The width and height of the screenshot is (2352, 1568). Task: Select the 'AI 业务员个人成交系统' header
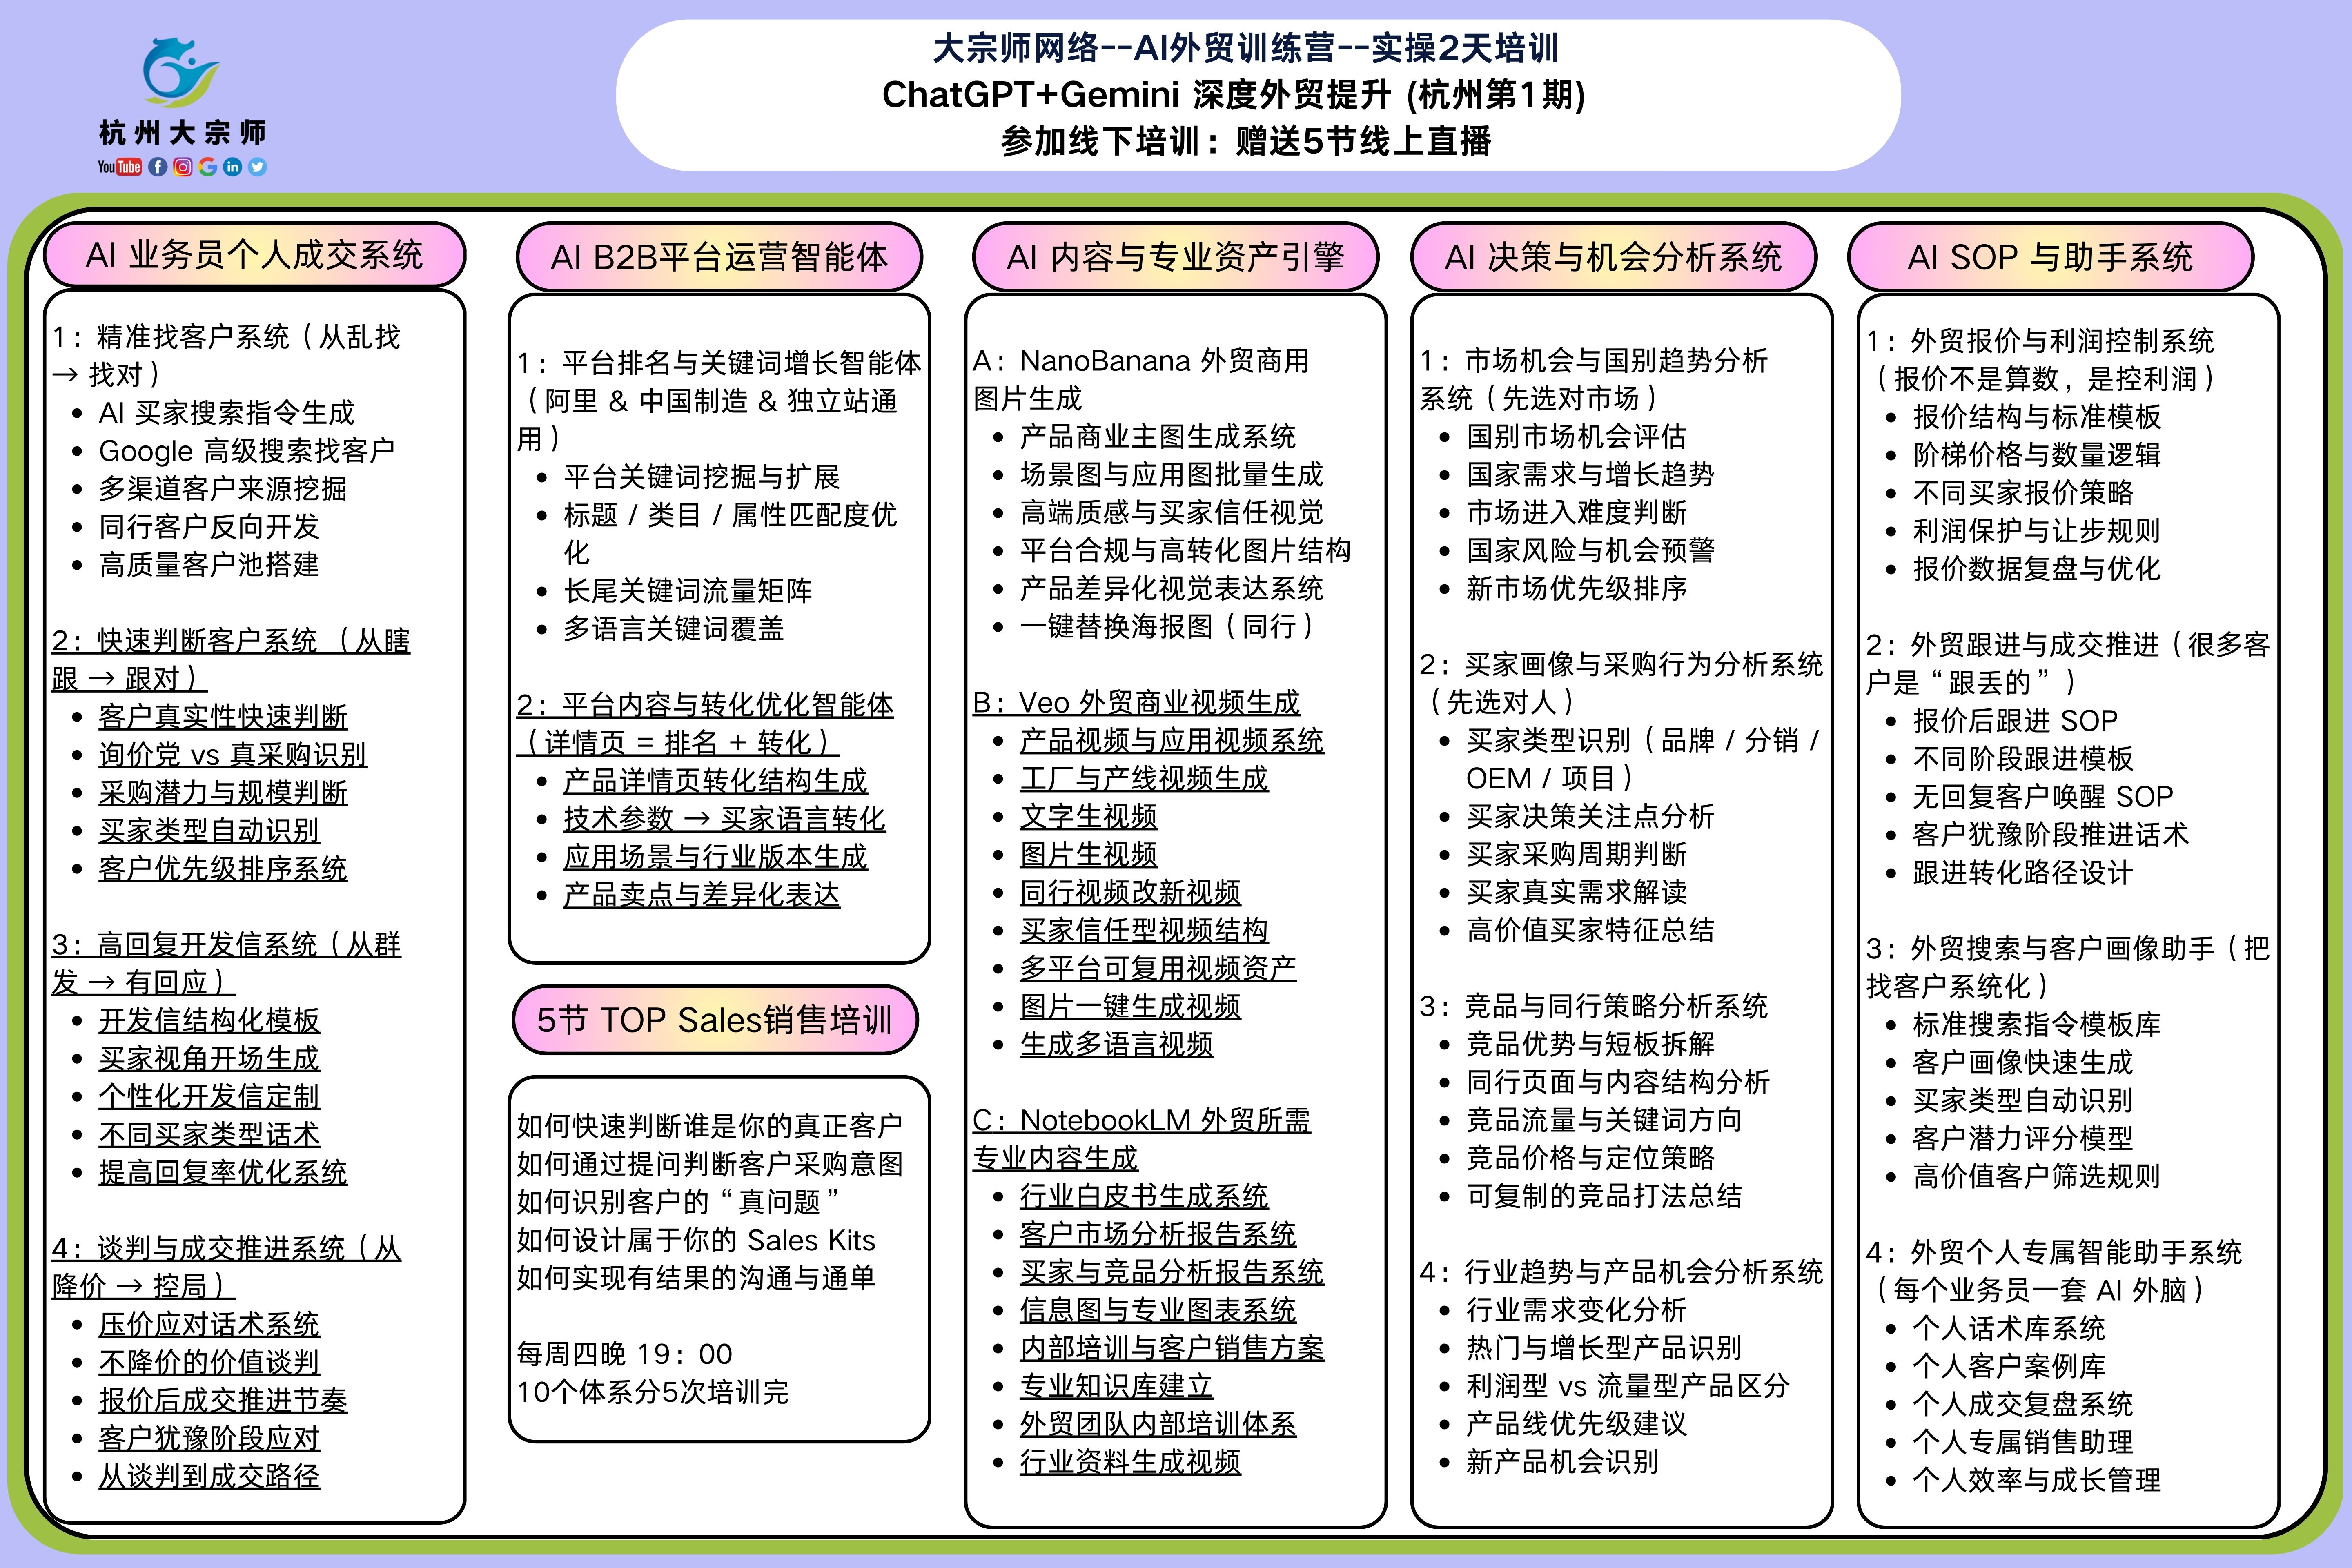pos(255,256)
